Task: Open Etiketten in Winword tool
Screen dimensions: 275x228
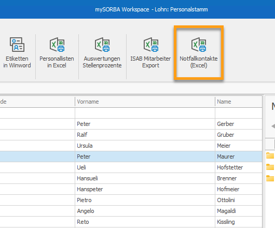Action: (x=17, y=52)
